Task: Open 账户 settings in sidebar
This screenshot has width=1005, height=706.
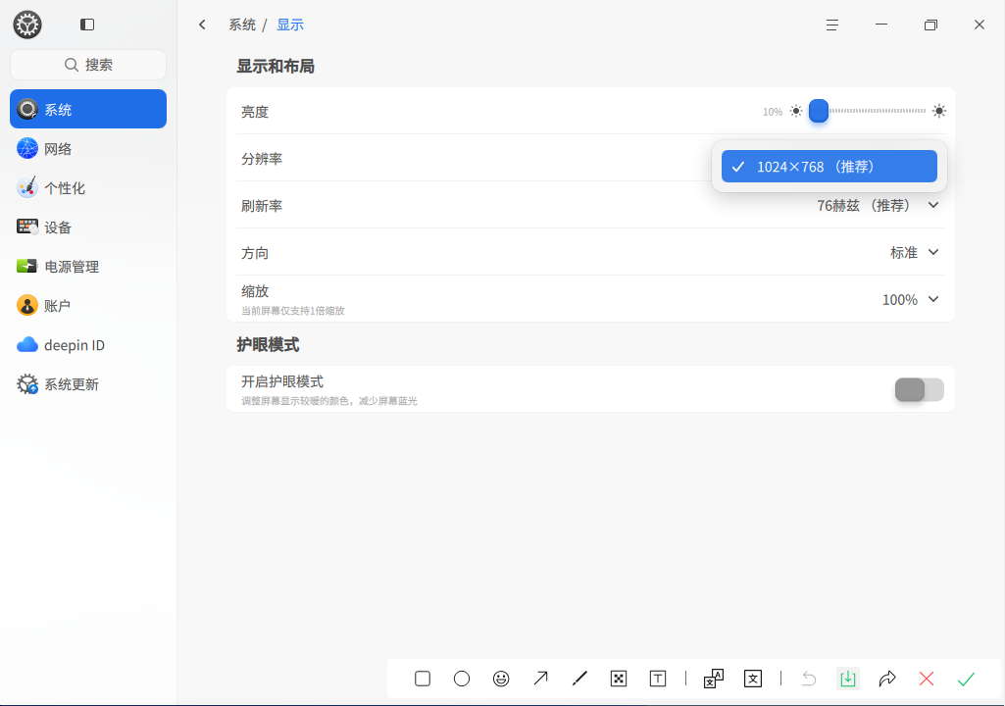Action: tap(88, 305)
